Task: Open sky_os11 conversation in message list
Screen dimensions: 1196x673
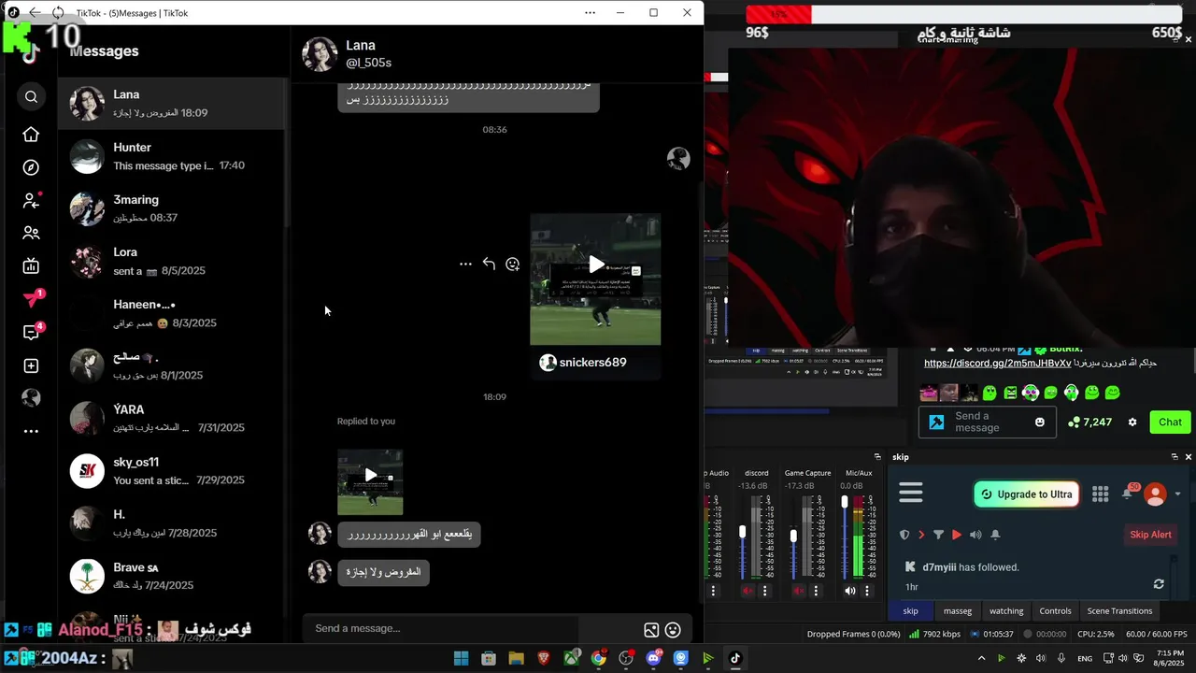Action: 171,470
